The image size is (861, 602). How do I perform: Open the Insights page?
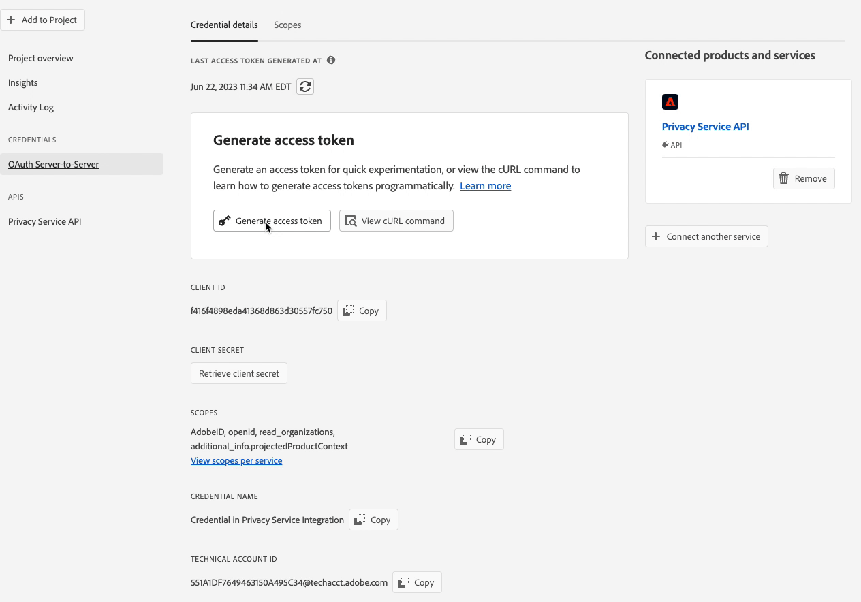[22, 82]
